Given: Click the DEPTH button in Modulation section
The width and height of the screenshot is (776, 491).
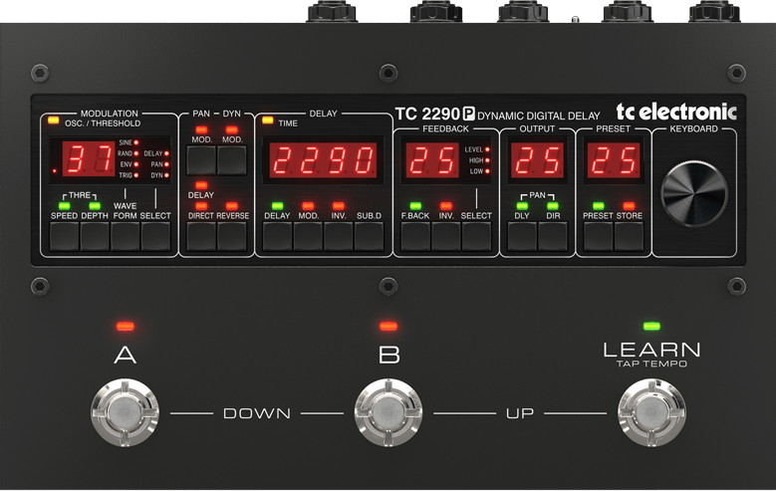Looking at the screenshot, I should pyautogui.click(x=95, y=236).
